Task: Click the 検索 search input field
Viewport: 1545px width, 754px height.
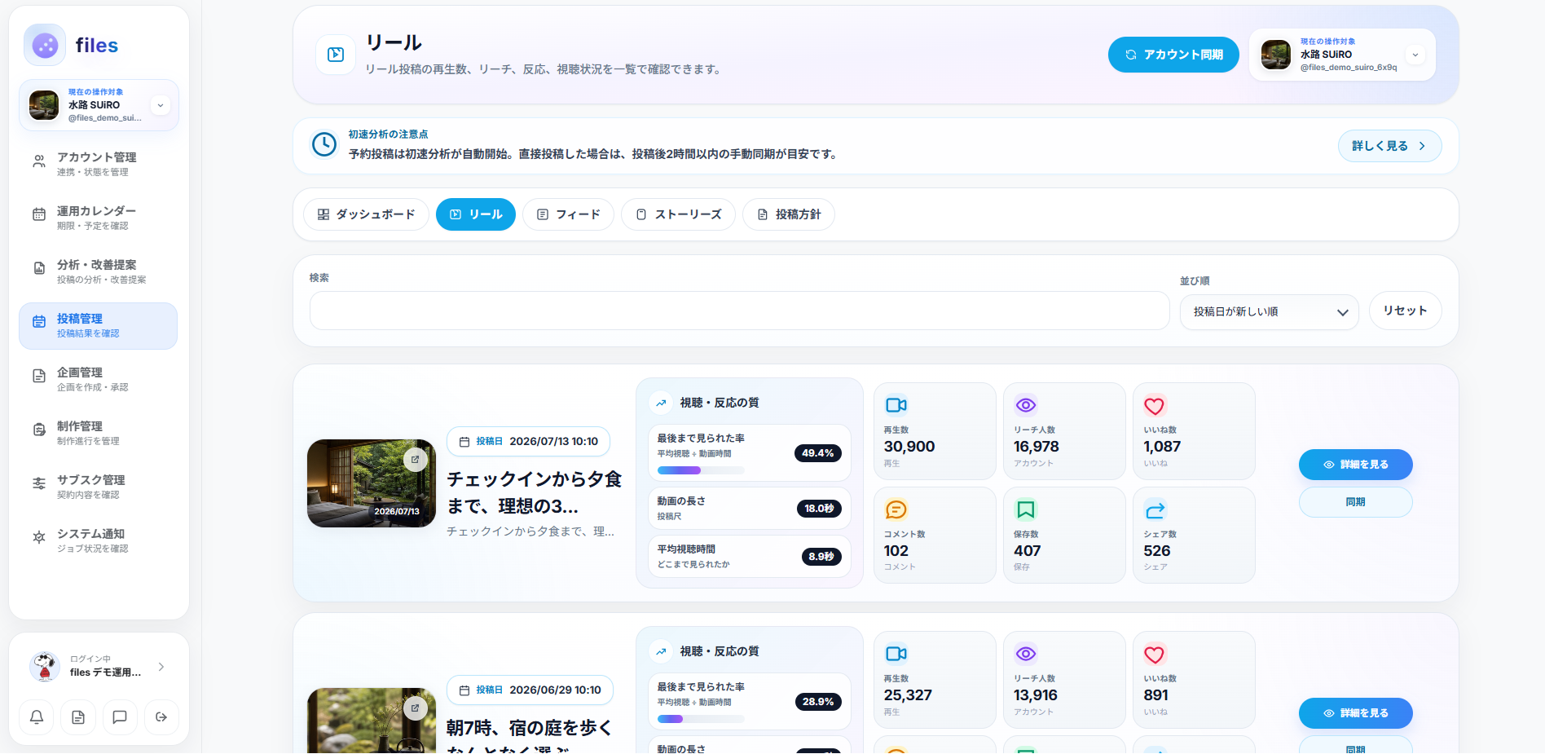Action: click(x=739, y=311)
